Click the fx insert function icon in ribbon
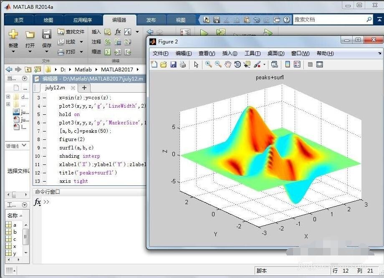This screenshot has height=278, width=384. (x=118, y=32)
